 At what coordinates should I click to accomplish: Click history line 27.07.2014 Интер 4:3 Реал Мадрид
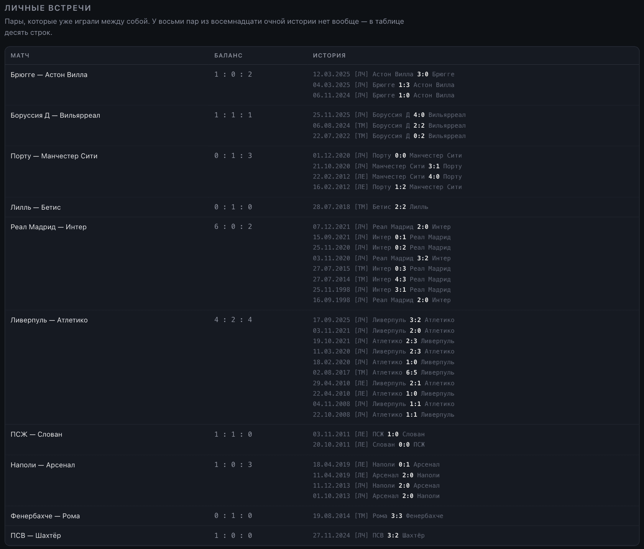[x=382, y=279]
